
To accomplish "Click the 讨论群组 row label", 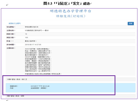I will [x=11, y=27].
